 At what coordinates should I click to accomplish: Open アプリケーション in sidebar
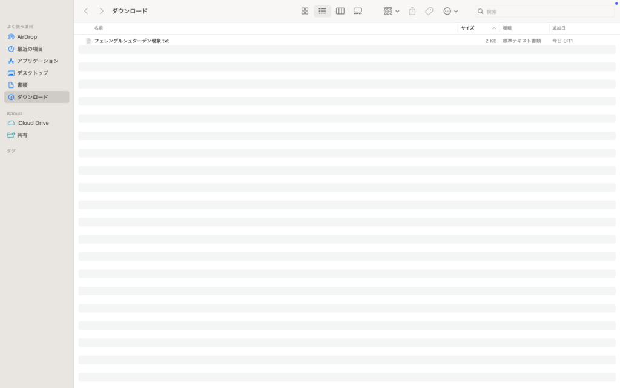[x=37, y=61]
